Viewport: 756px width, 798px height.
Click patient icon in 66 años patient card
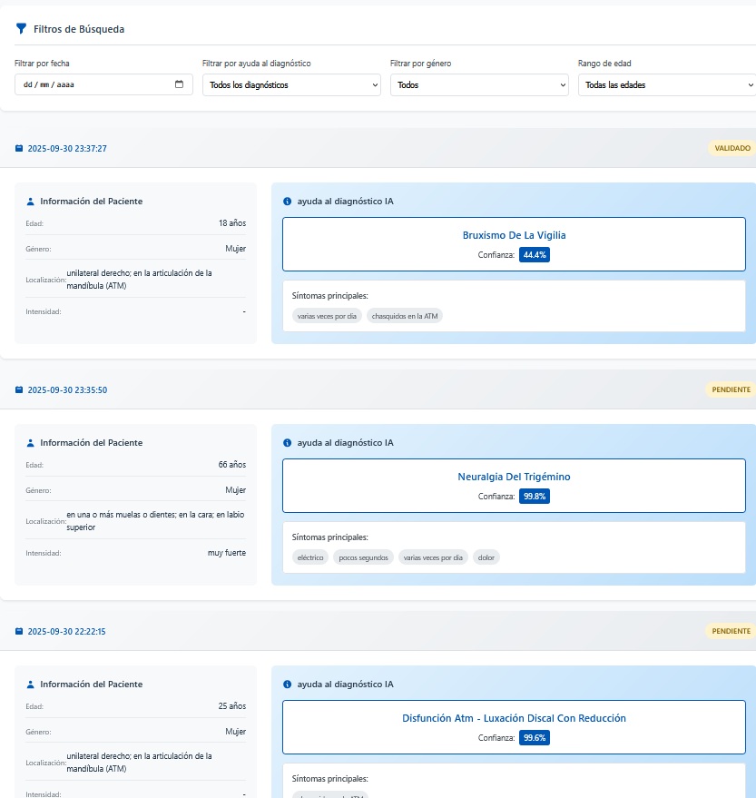31,443
